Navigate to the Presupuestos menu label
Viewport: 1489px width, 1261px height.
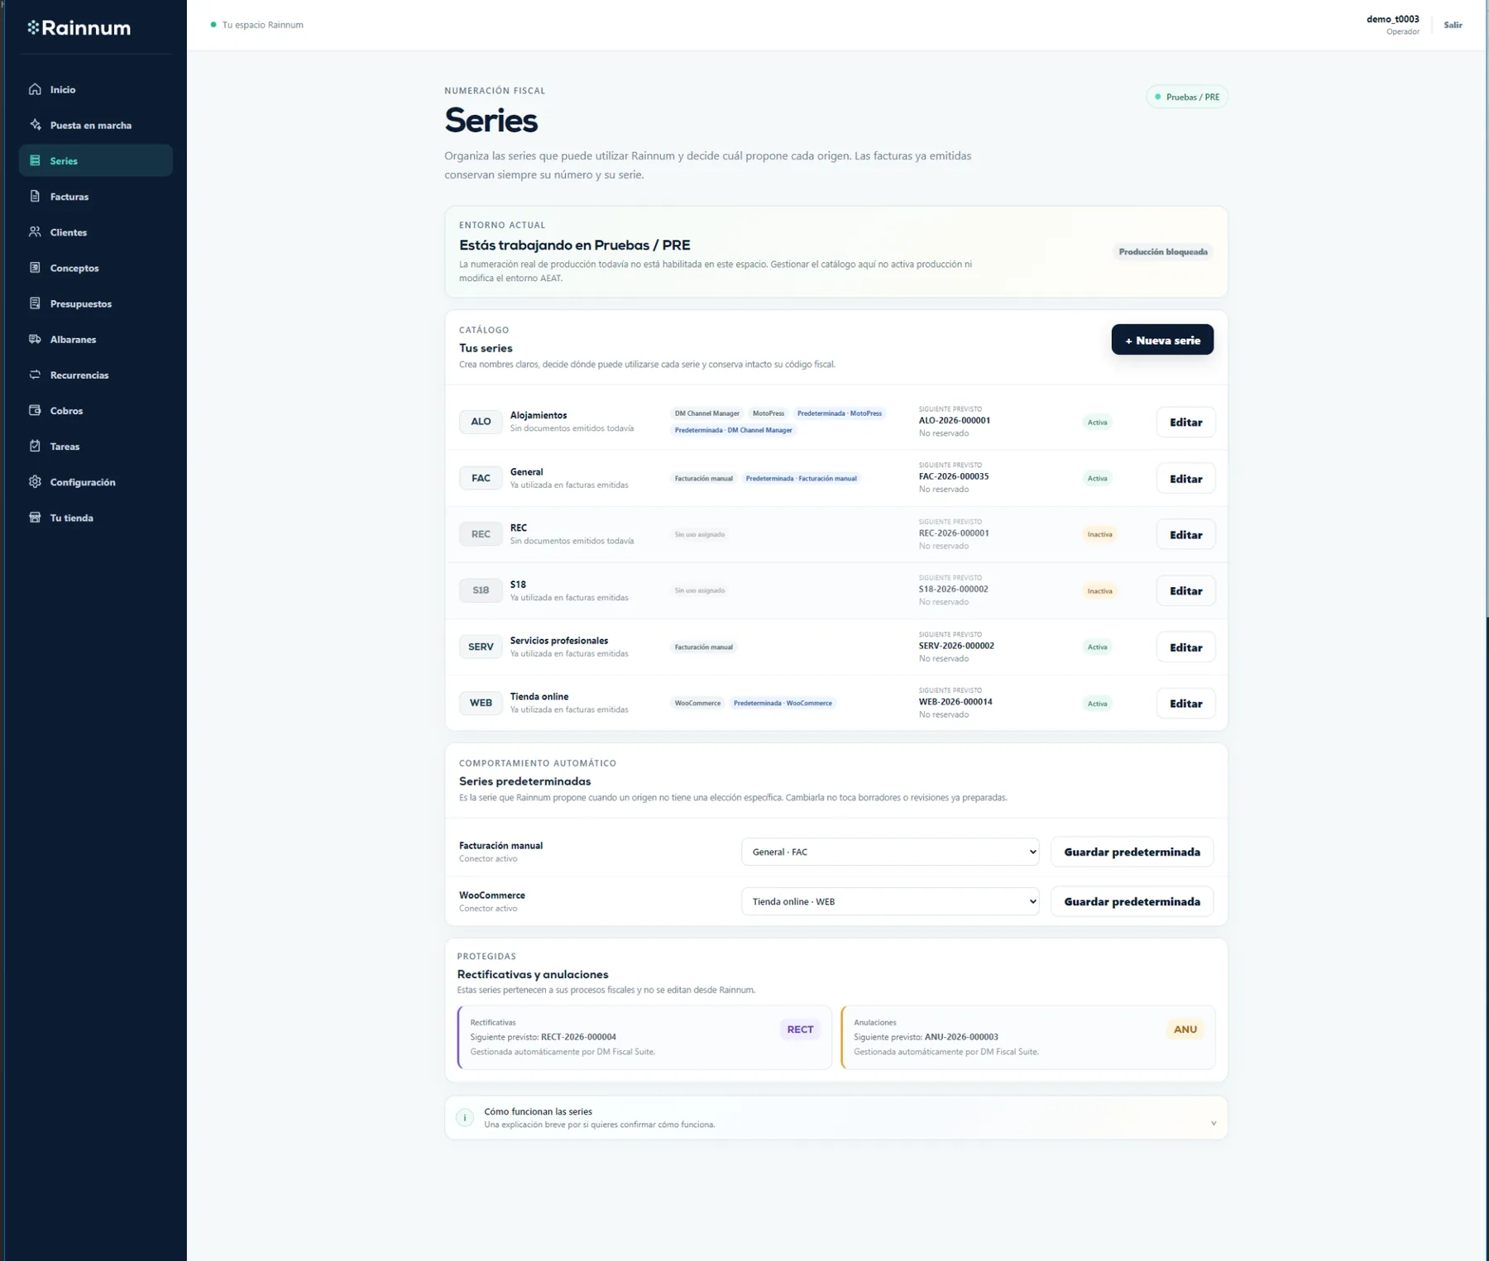(x=81, y=303)
